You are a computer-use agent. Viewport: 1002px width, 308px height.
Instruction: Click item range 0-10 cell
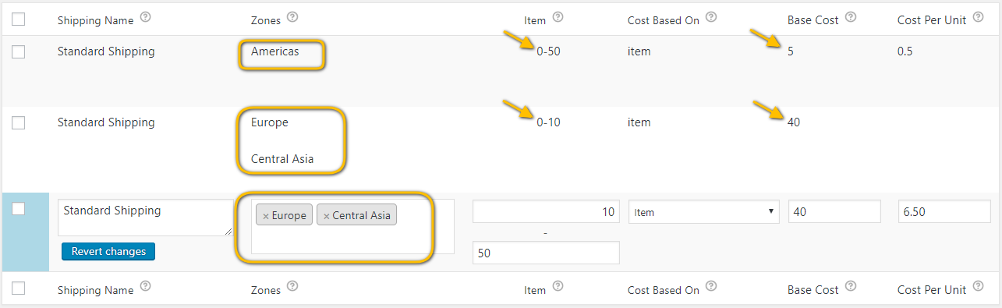pyautogui.click(x=548, y=122)
